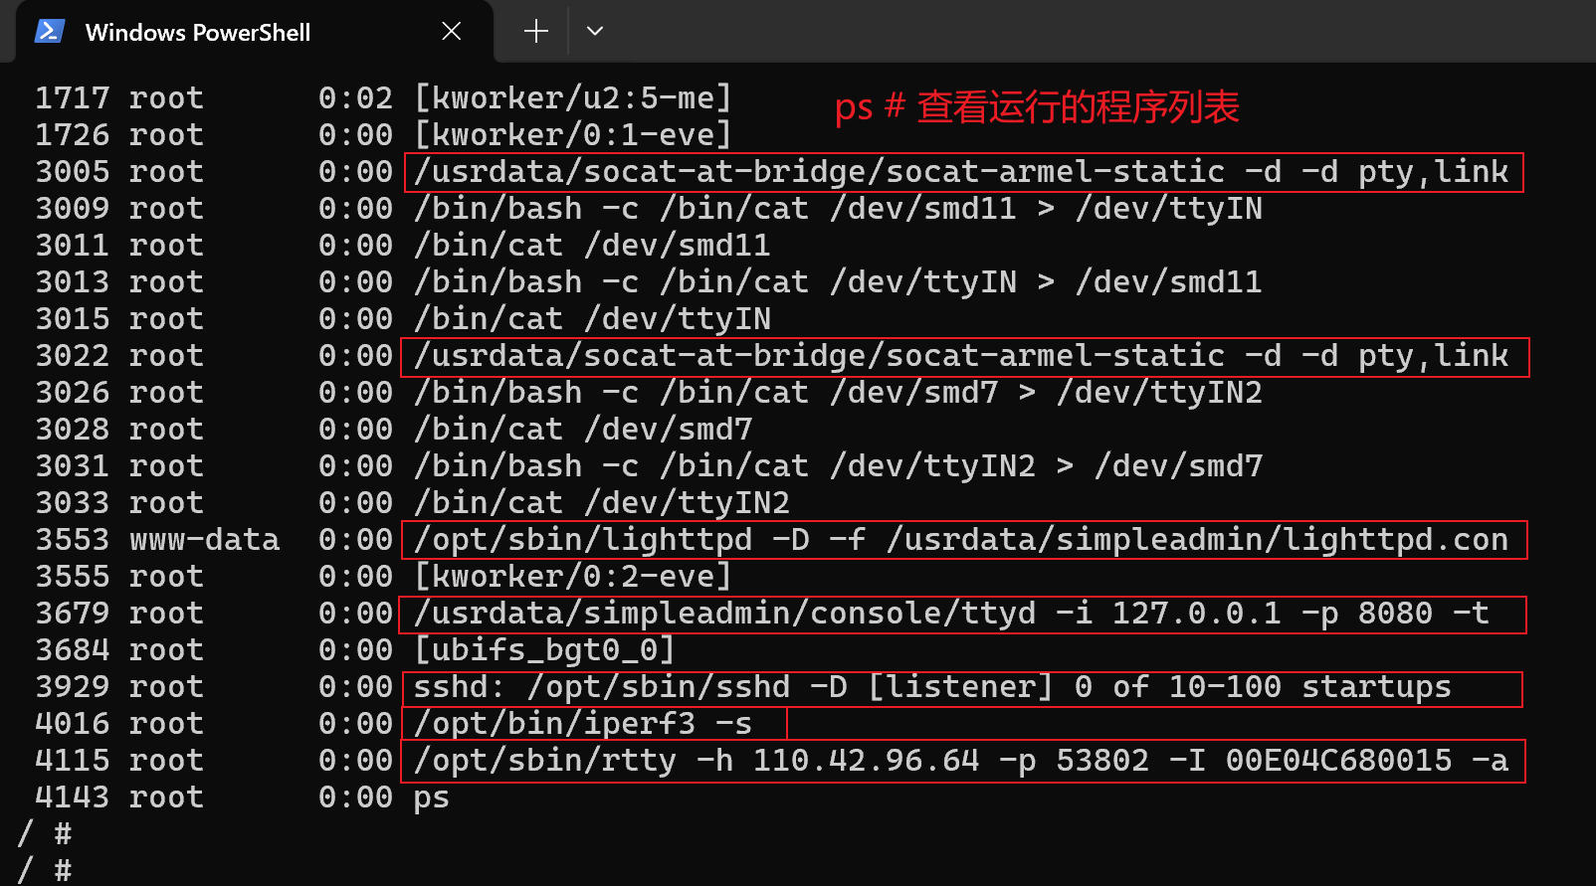Click the ubifs_bgt0_0 process line
1596x886 pixels.
[x=355, y=650]
